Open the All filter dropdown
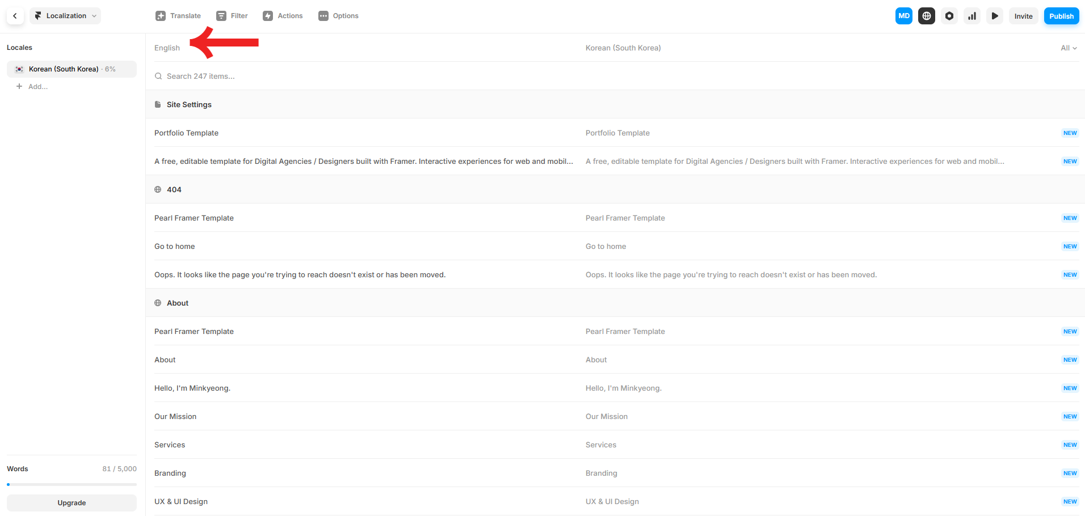The height and width of the screenshot is (516, 1085). point(1069,48)
